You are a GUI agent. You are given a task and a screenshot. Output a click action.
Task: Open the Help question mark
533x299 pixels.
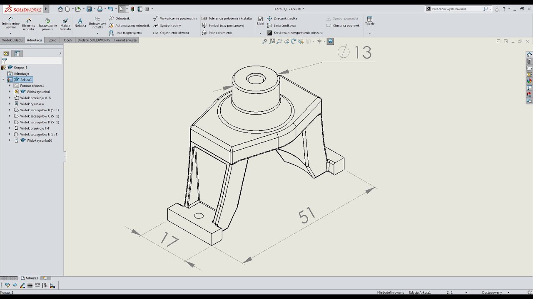pos(504,9)
